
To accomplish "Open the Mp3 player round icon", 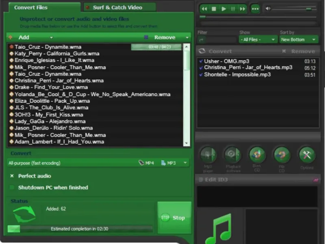I will 208,155.
